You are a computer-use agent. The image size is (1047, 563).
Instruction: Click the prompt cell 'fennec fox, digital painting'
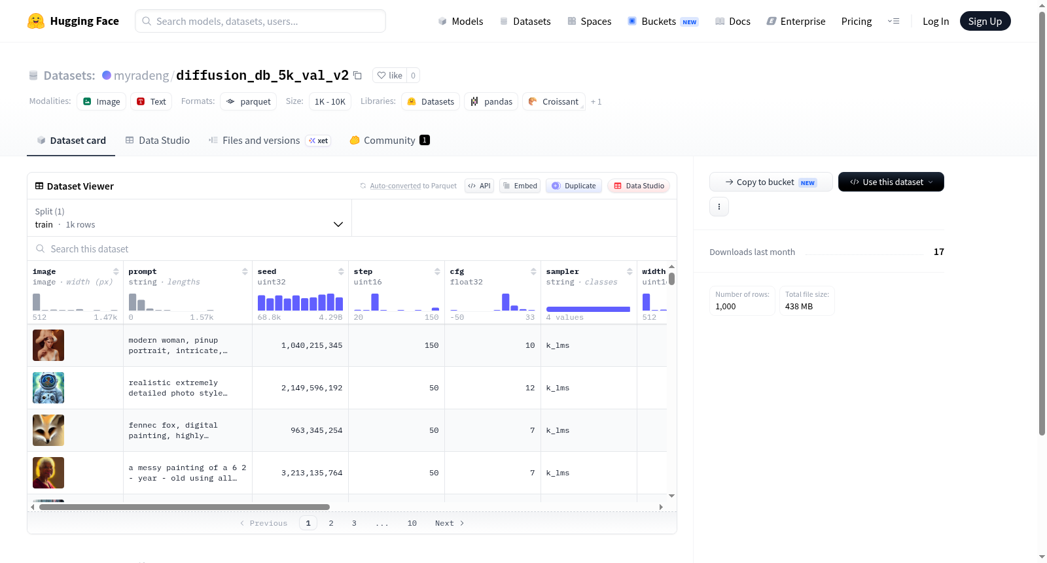[x=188, y=430]
